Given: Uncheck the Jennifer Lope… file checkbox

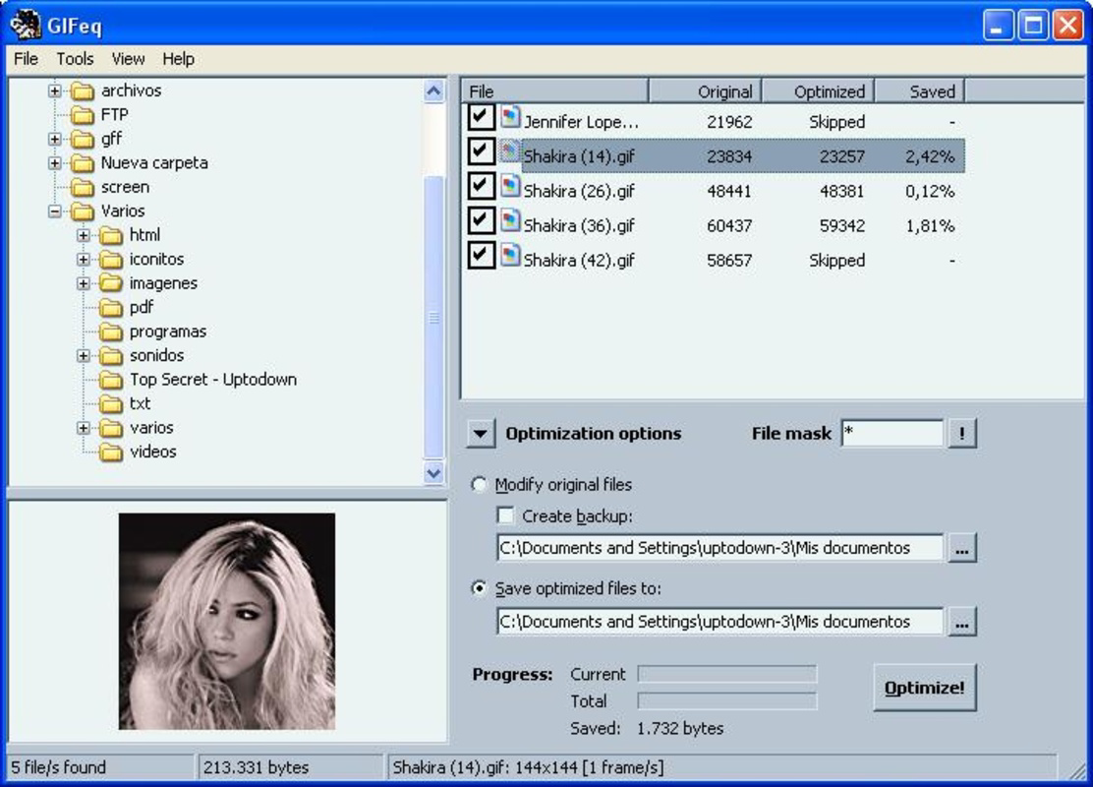Looking at the screenshot, I should tap(481, 116).
